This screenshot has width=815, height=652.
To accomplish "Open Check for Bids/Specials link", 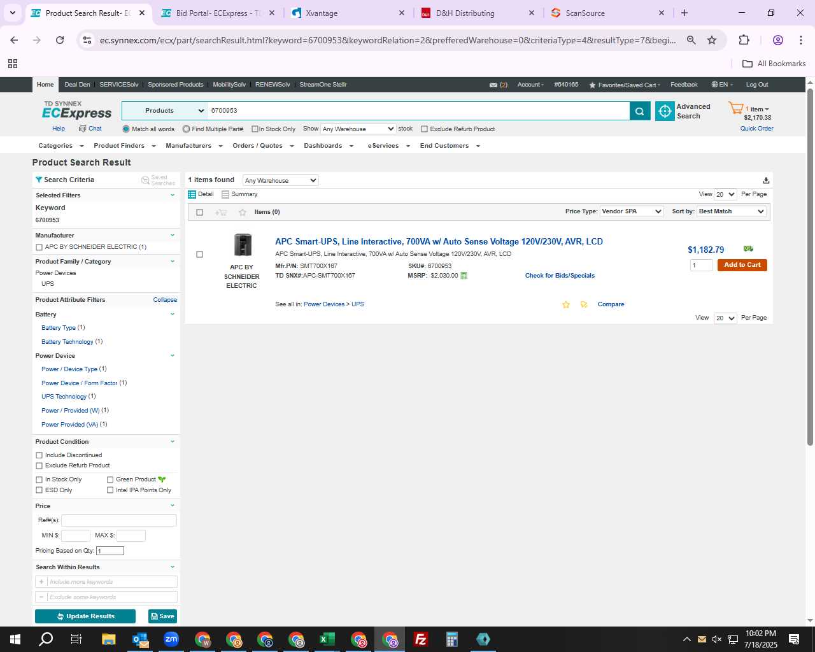I will click(560, 276).
